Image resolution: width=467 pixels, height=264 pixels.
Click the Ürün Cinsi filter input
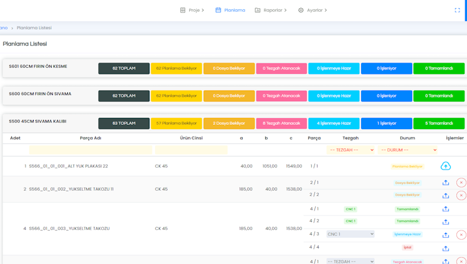[191, 150]
